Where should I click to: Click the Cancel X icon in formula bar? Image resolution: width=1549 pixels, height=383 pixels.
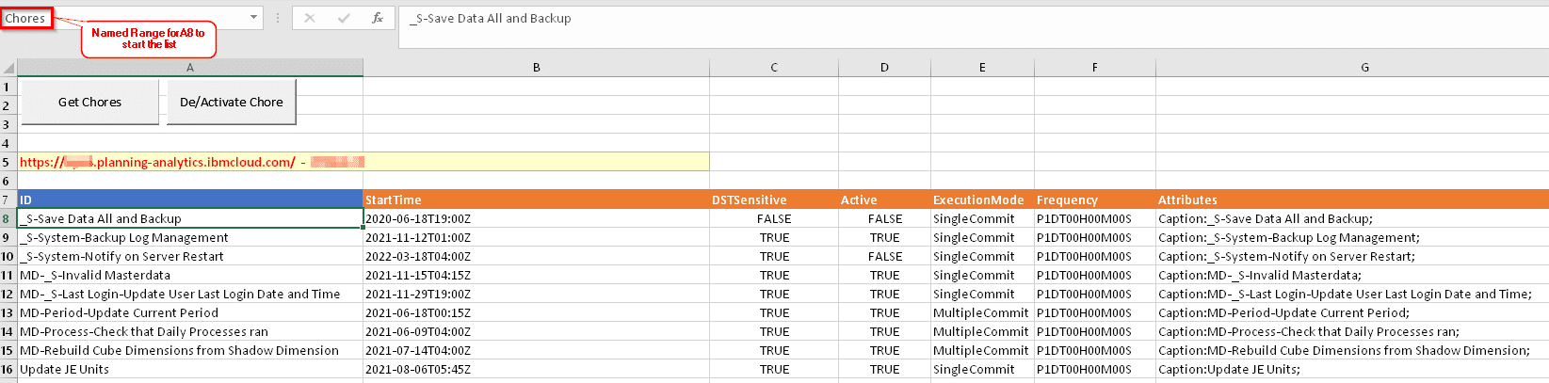(x=310, y=18)
